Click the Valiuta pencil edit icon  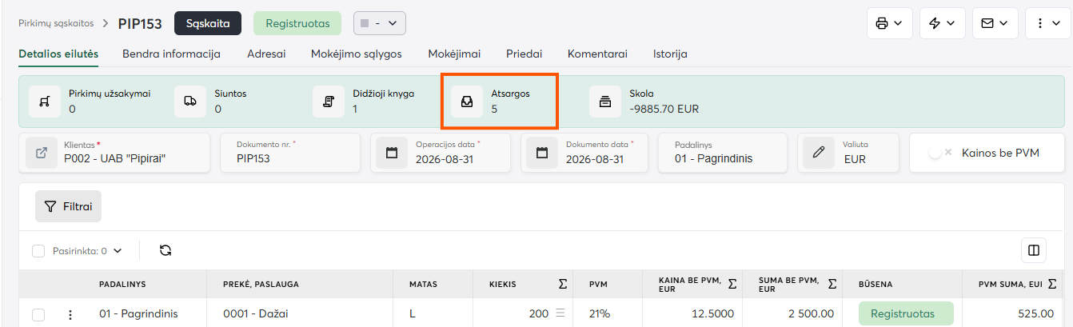pyautogui.click(x=818, y=152)
